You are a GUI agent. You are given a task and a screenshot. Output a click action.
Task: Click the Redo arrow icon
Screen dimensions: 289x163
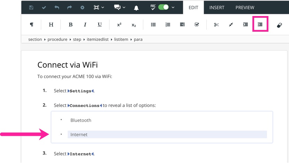tap(69, 7)
